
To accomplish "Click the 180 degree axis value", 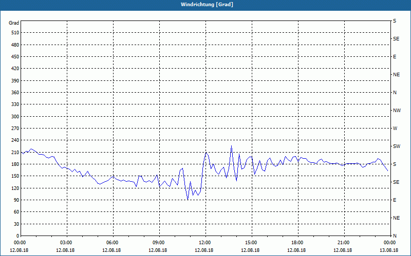I will point(15,164).
